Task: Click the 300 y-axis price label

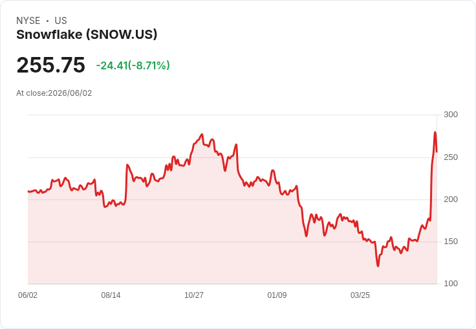Action: (x=451, y=115)
